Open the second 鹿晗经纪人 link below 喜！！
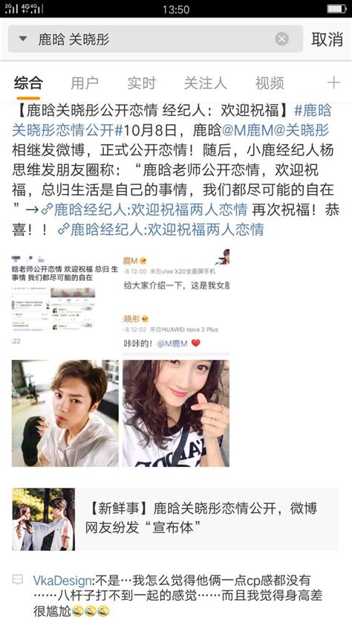The width and height of the screenshot is (352, 626). [x=160, y=230]
